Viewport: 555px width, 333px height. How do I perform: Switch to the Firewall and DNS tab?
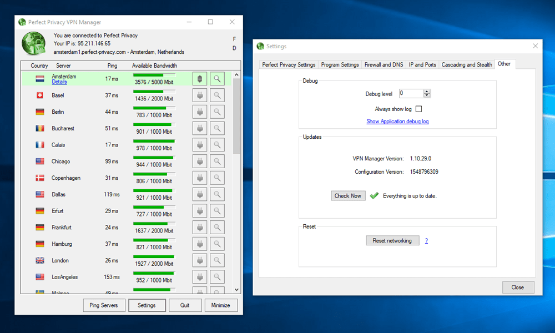click(x=384, y=65)
